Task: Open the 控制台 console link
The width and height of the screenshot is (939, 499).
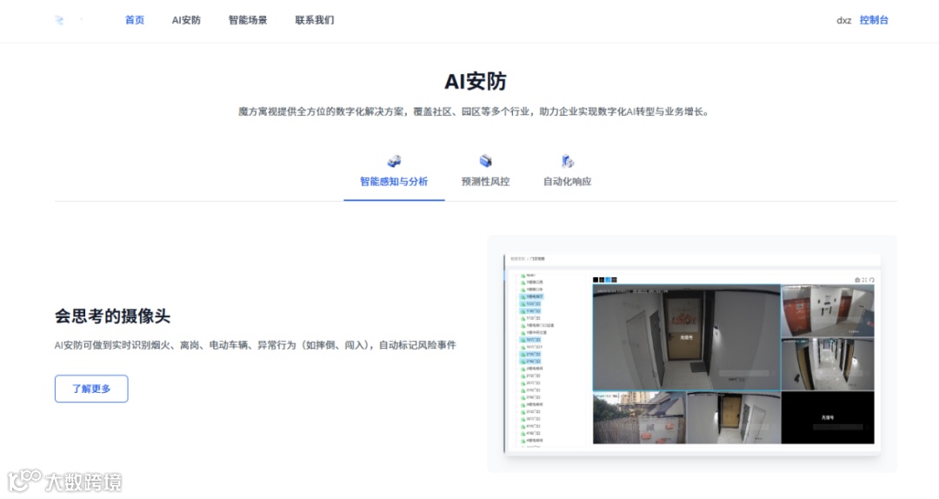Action: click(x=874, y=20)
